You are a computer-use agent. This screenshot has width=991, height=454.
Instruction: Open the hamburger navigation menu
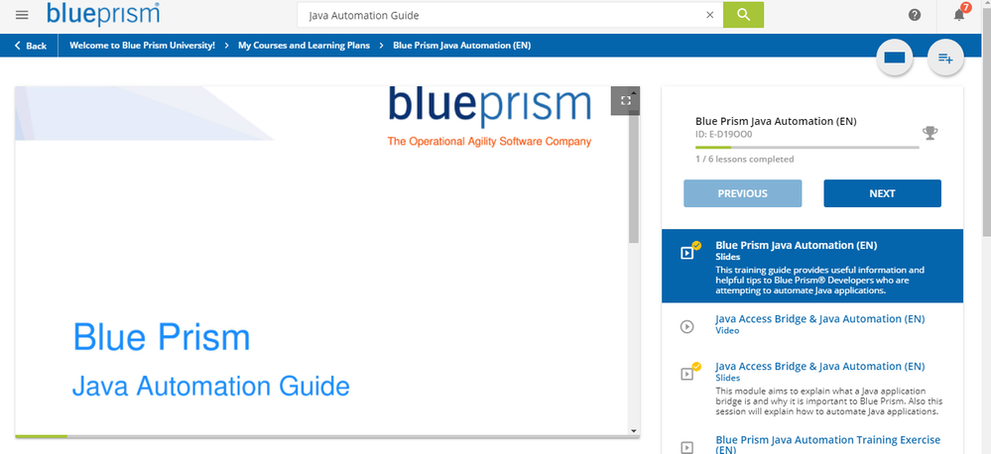pos(22,15)
